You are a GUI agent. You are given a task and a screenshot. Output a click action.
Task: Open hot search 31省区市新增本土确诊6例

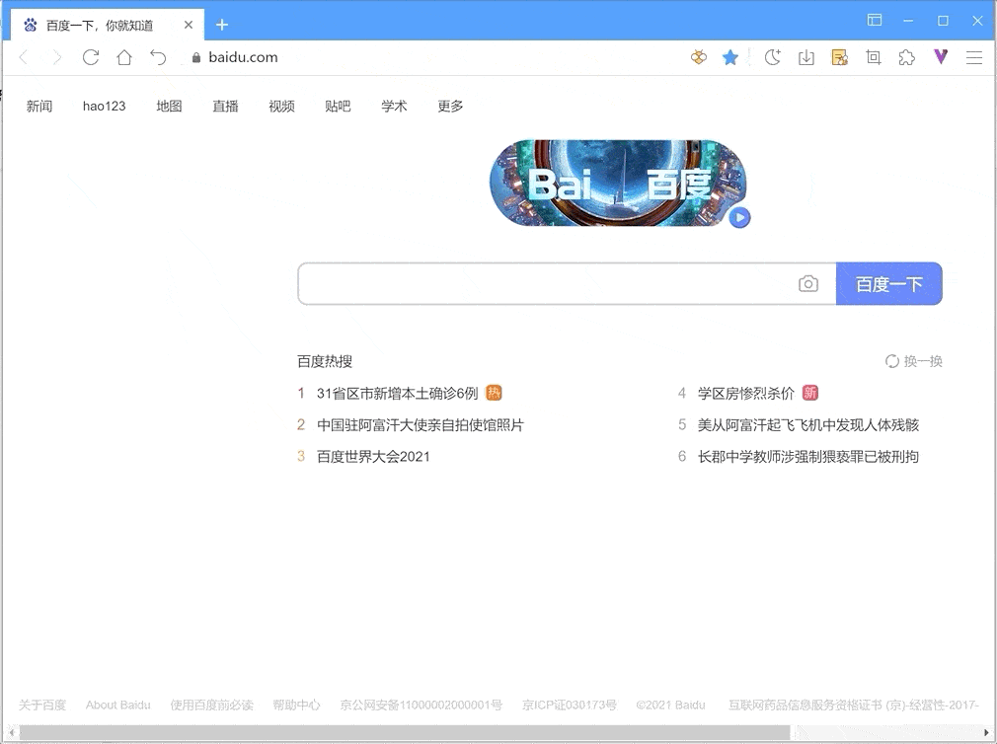(x=398, y=394)
